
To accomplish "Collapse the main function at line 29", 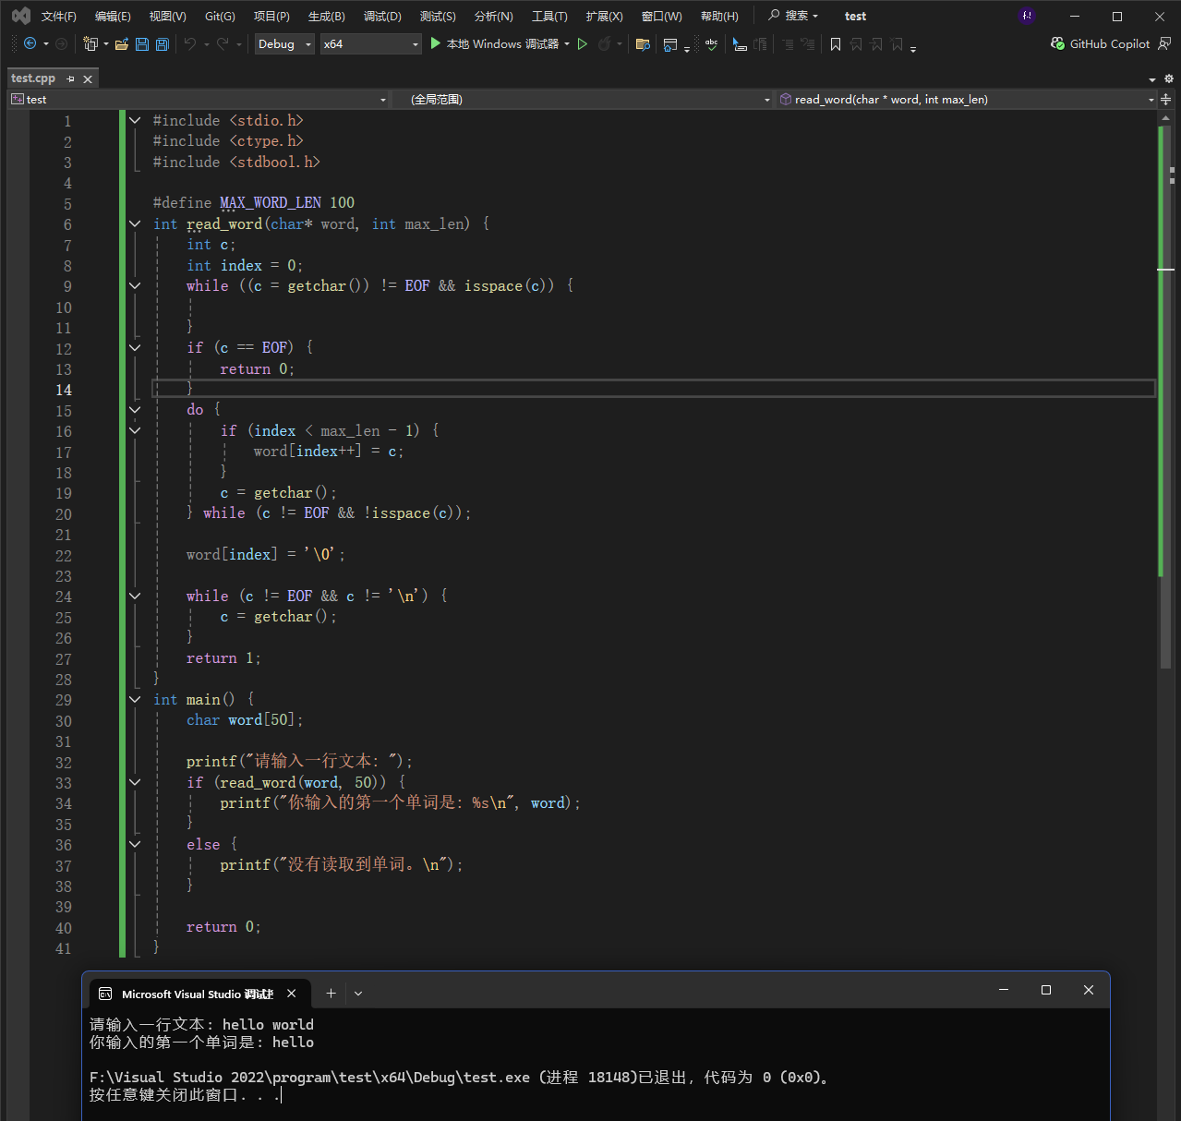I will pos(135,699).
